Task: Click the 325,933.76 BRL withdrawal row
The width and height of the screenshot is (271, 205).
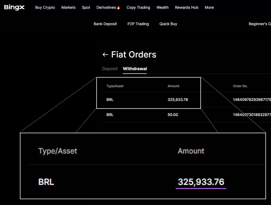Action: pyautogui.click(x=187, y=100)
